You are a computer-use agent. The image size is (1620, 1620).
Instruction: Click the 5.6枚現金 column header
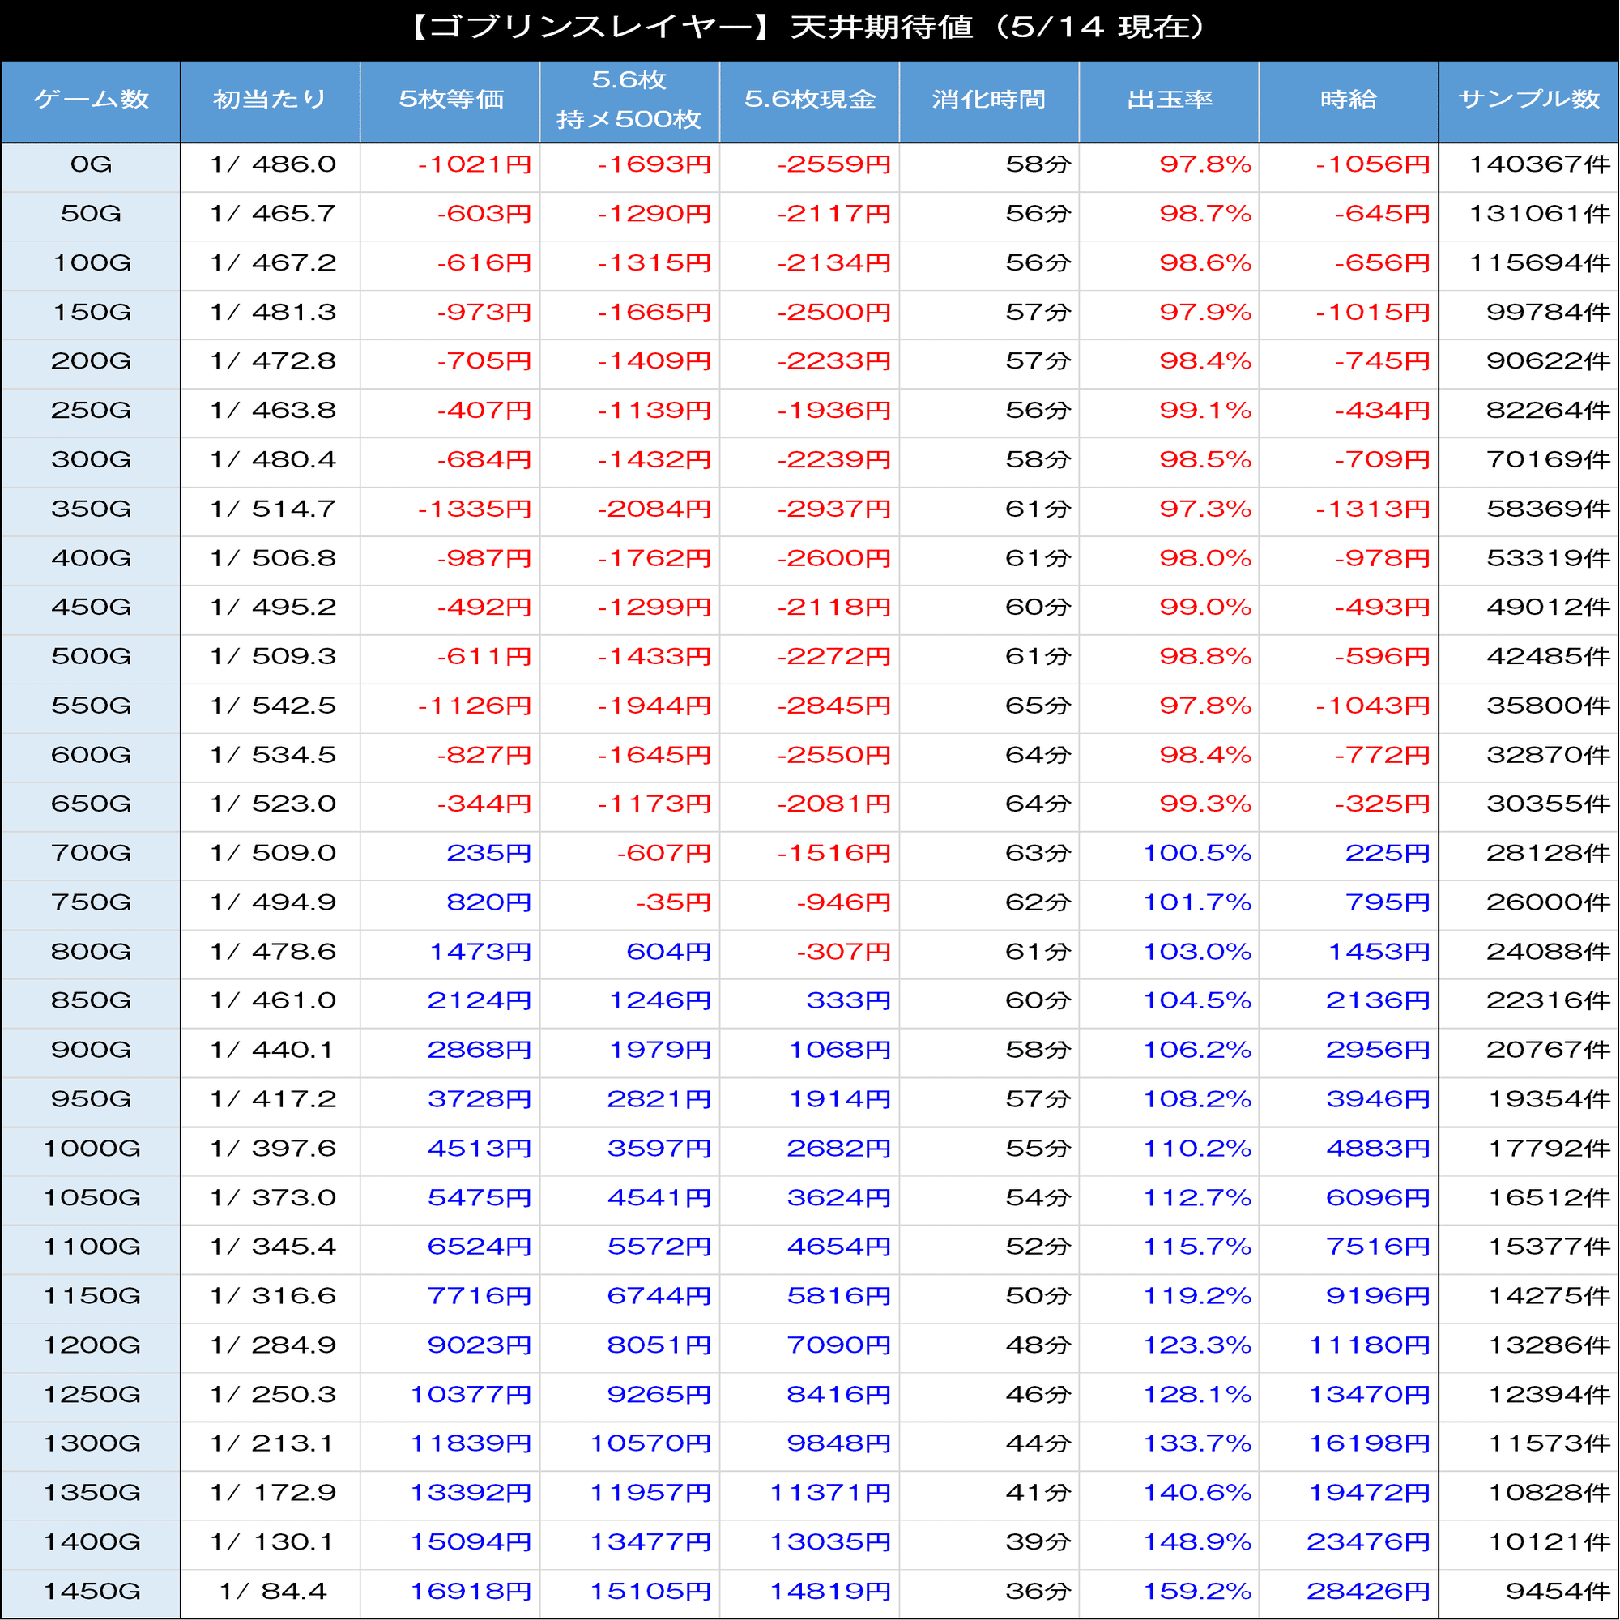[809, 100]
